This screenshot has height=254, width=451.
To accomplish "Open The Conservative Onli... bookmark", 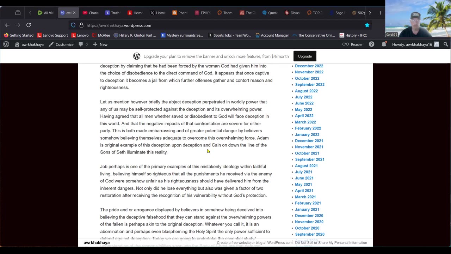I will [314, 35].
